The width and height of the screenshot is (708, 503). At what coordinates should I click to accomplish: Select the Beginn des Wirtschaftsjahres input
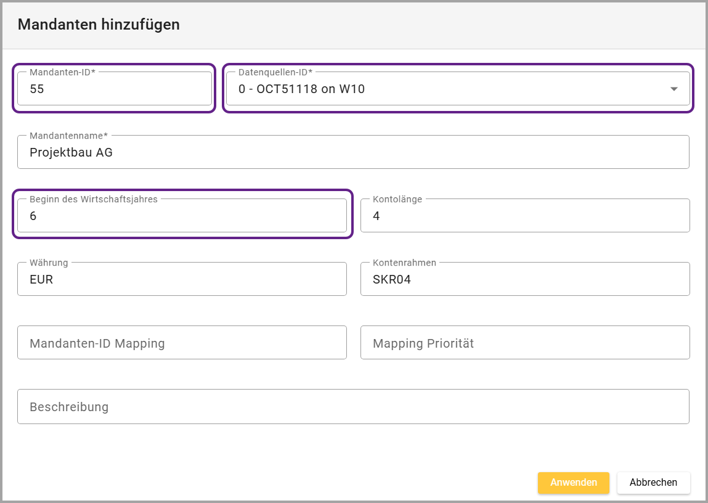point(182,216)
